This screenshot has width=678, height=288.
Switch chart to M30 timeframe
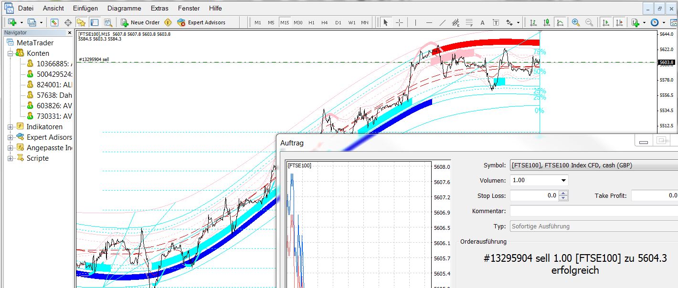point(298,22)
